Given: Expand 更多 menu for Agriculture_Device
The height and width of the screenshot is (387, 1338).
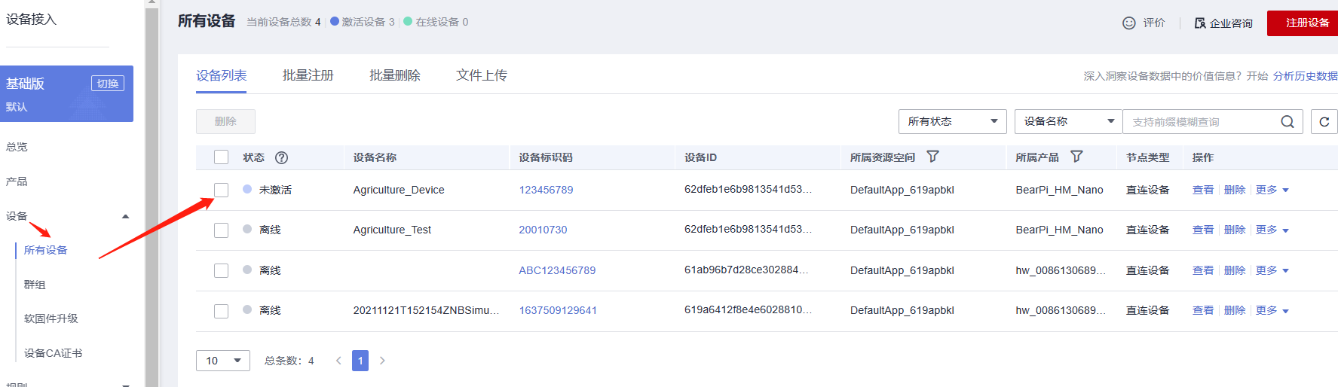Looking at the screenshot, I should 1272,190.
